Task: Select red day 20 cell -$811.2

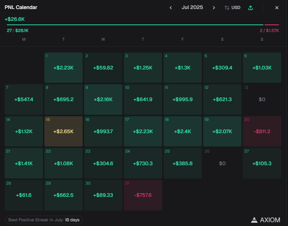Action: (262, 131)
